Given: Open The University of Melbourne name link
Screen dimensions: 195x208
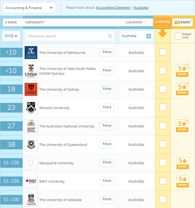Looking at the screenshot, I should pyautogui.click(x=62, y=53).
